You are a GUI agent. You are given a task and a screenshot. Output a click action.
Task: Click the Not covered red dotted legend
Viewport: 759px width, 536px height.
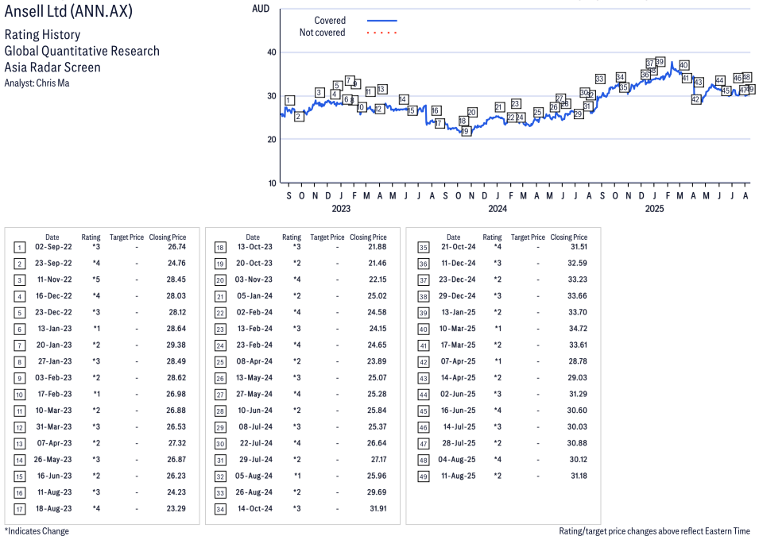point(382,33)
